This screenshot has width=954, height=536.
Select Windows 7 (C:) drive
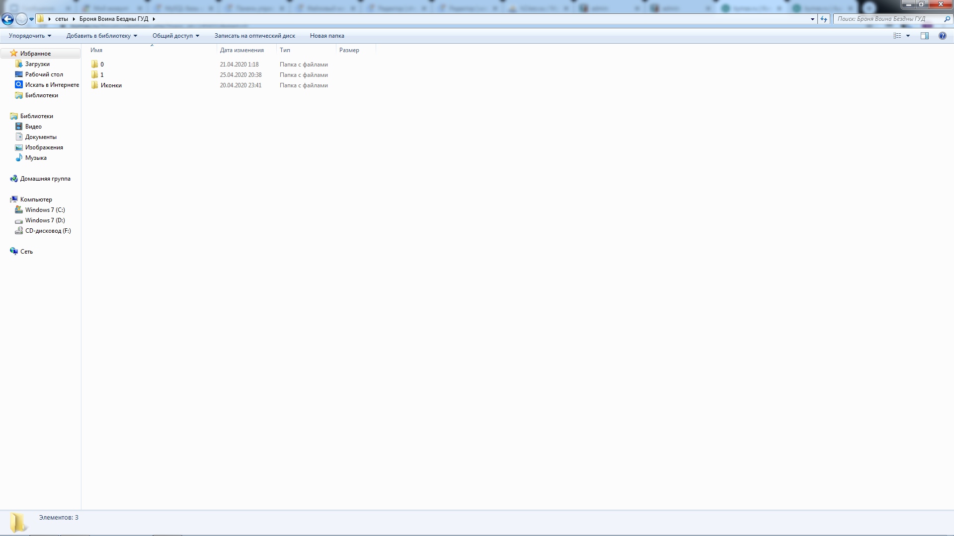tap(45, 210)
